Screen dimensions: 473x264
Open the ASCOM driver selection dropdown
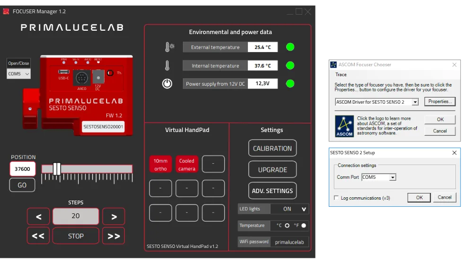[415, 102]
